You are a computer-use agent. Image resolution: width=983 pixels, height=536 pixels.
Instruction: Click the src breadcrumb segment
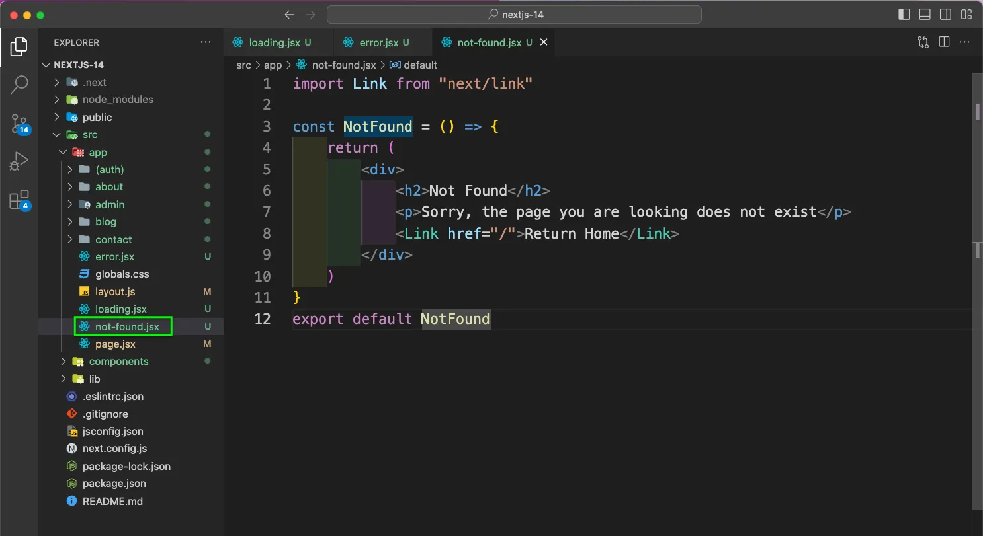click(x=243, y=65)
